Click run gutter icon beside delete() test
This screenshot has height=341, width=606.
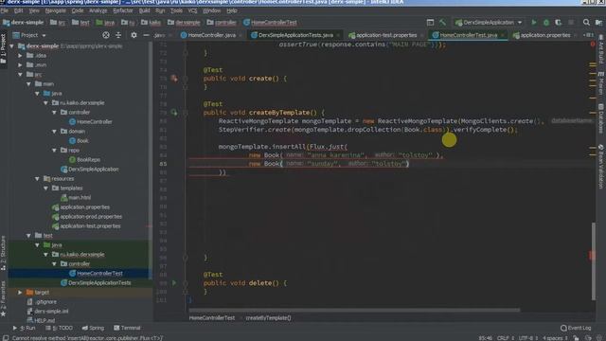174,283
